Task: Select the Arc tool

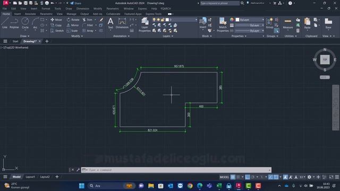Action: tap(35, 23)
